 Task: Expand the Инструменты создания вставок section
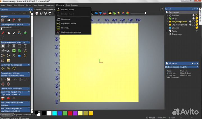tap(29, 102)
